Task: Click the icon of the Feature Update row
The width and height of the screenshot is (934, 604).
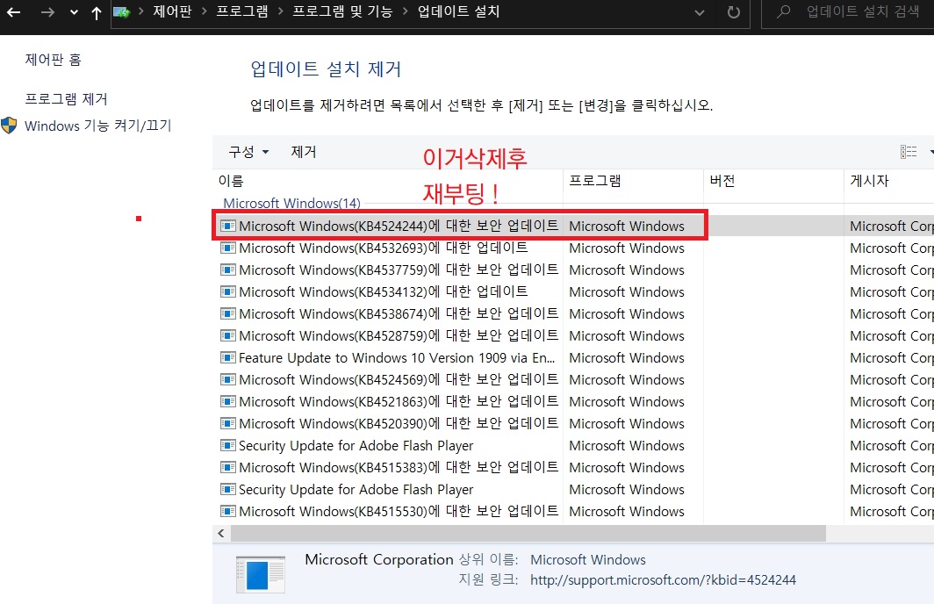Action: pos(228,358)
